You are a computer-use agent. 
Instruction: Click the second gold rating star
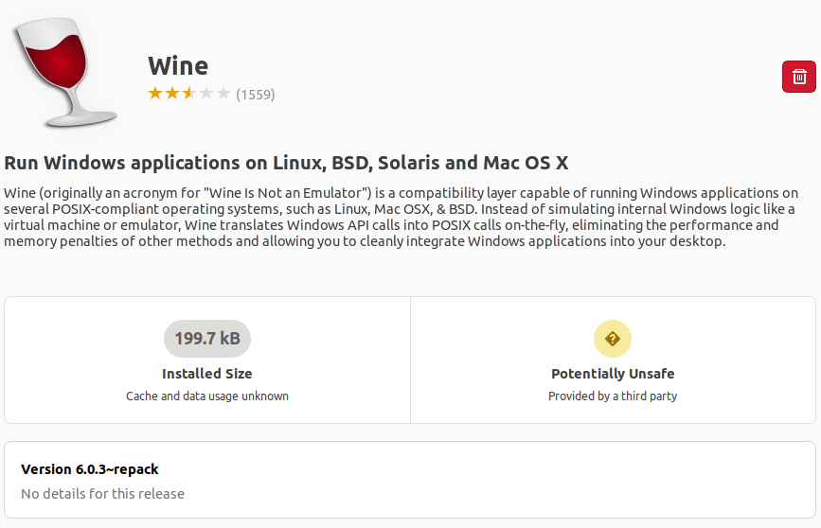171,94
